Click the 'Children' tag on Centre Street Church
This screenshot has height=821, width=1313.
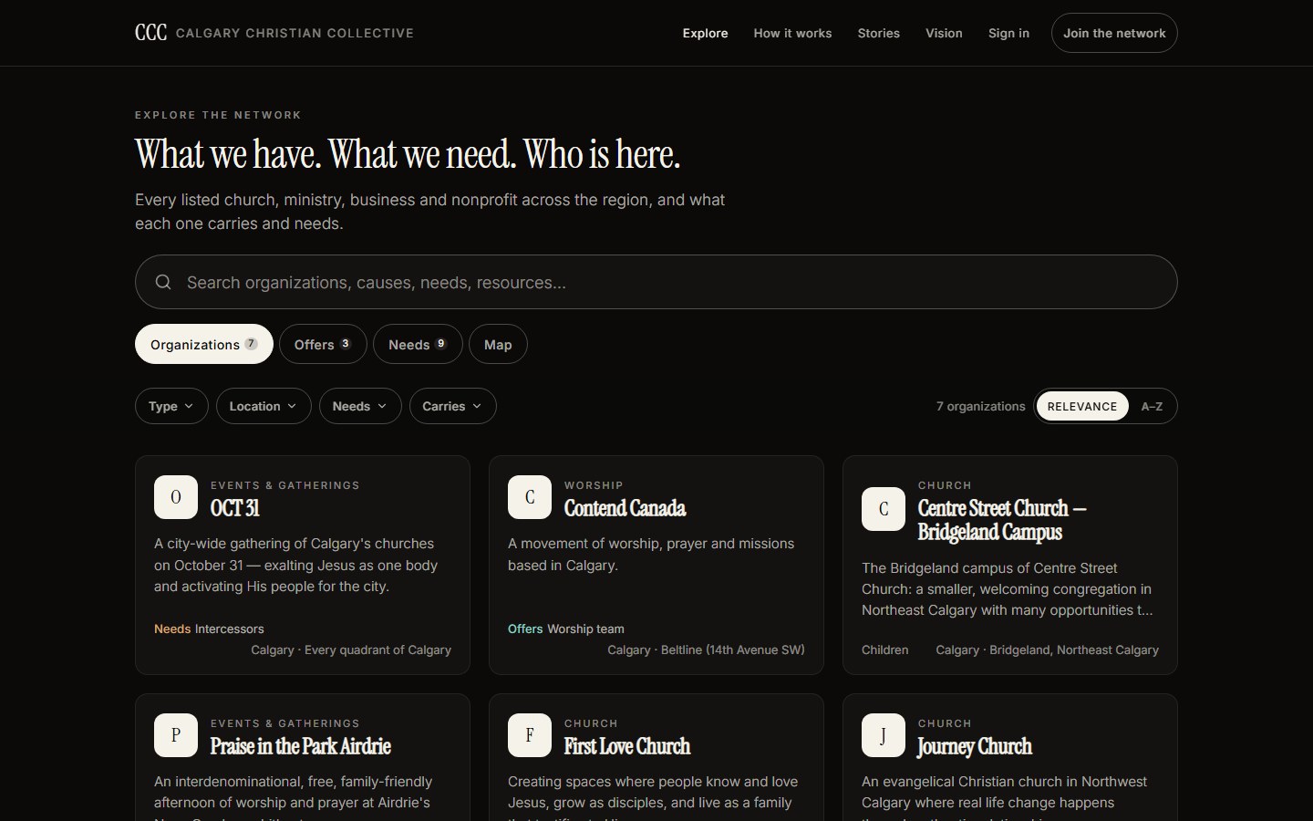click(885, 650)
